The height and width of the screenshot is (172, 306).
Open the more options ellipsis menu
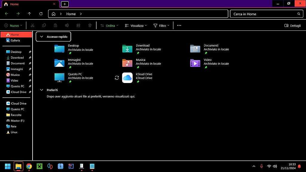pyautogui.click(x=179, y=25)
